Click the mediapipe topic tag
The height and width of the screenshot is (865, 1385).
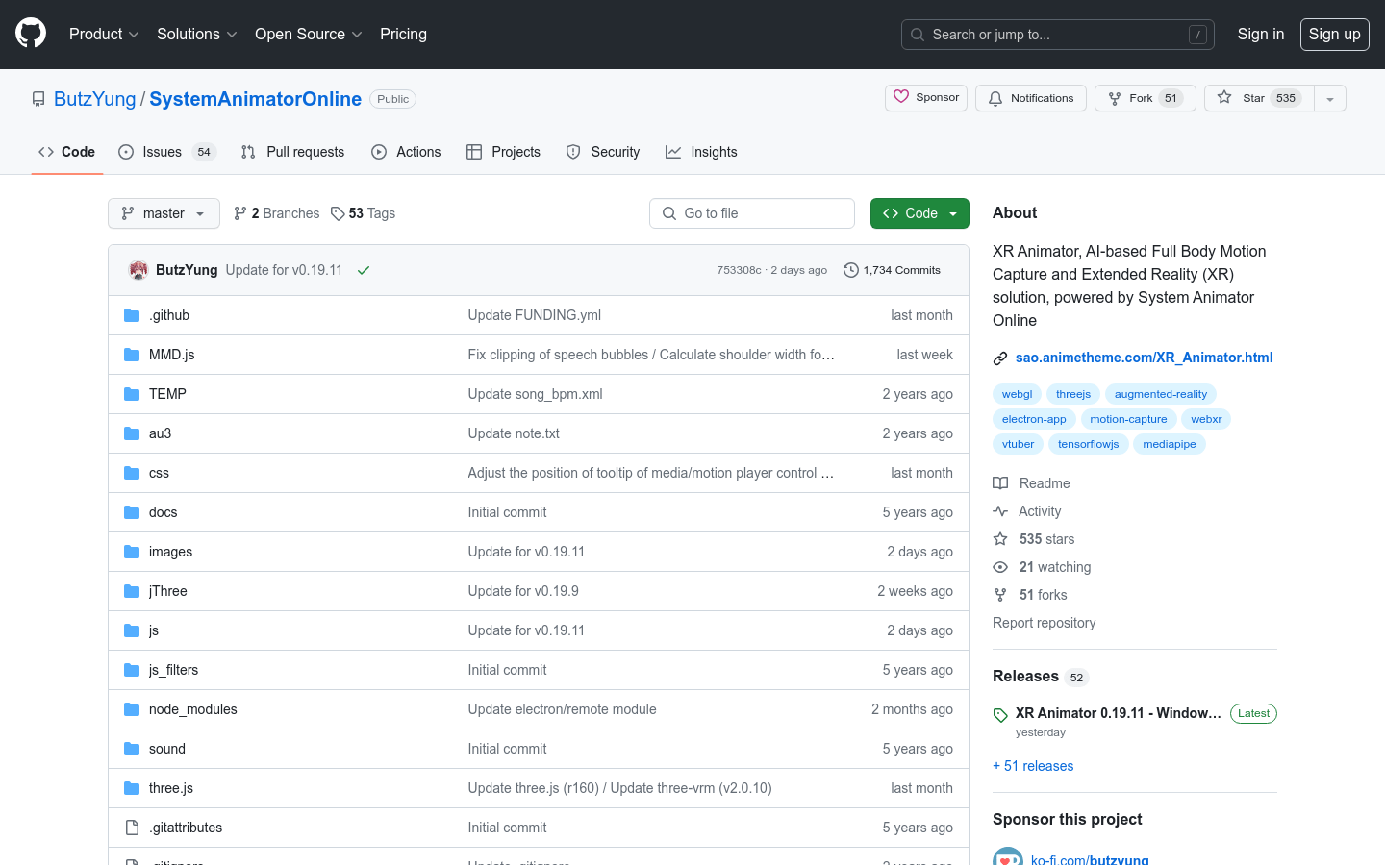[1170, 444]
